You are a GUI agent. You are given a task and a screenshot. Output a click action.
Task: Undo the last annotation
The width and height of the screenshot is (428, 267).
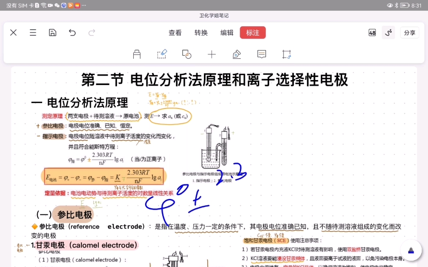(x=72, y=33)
